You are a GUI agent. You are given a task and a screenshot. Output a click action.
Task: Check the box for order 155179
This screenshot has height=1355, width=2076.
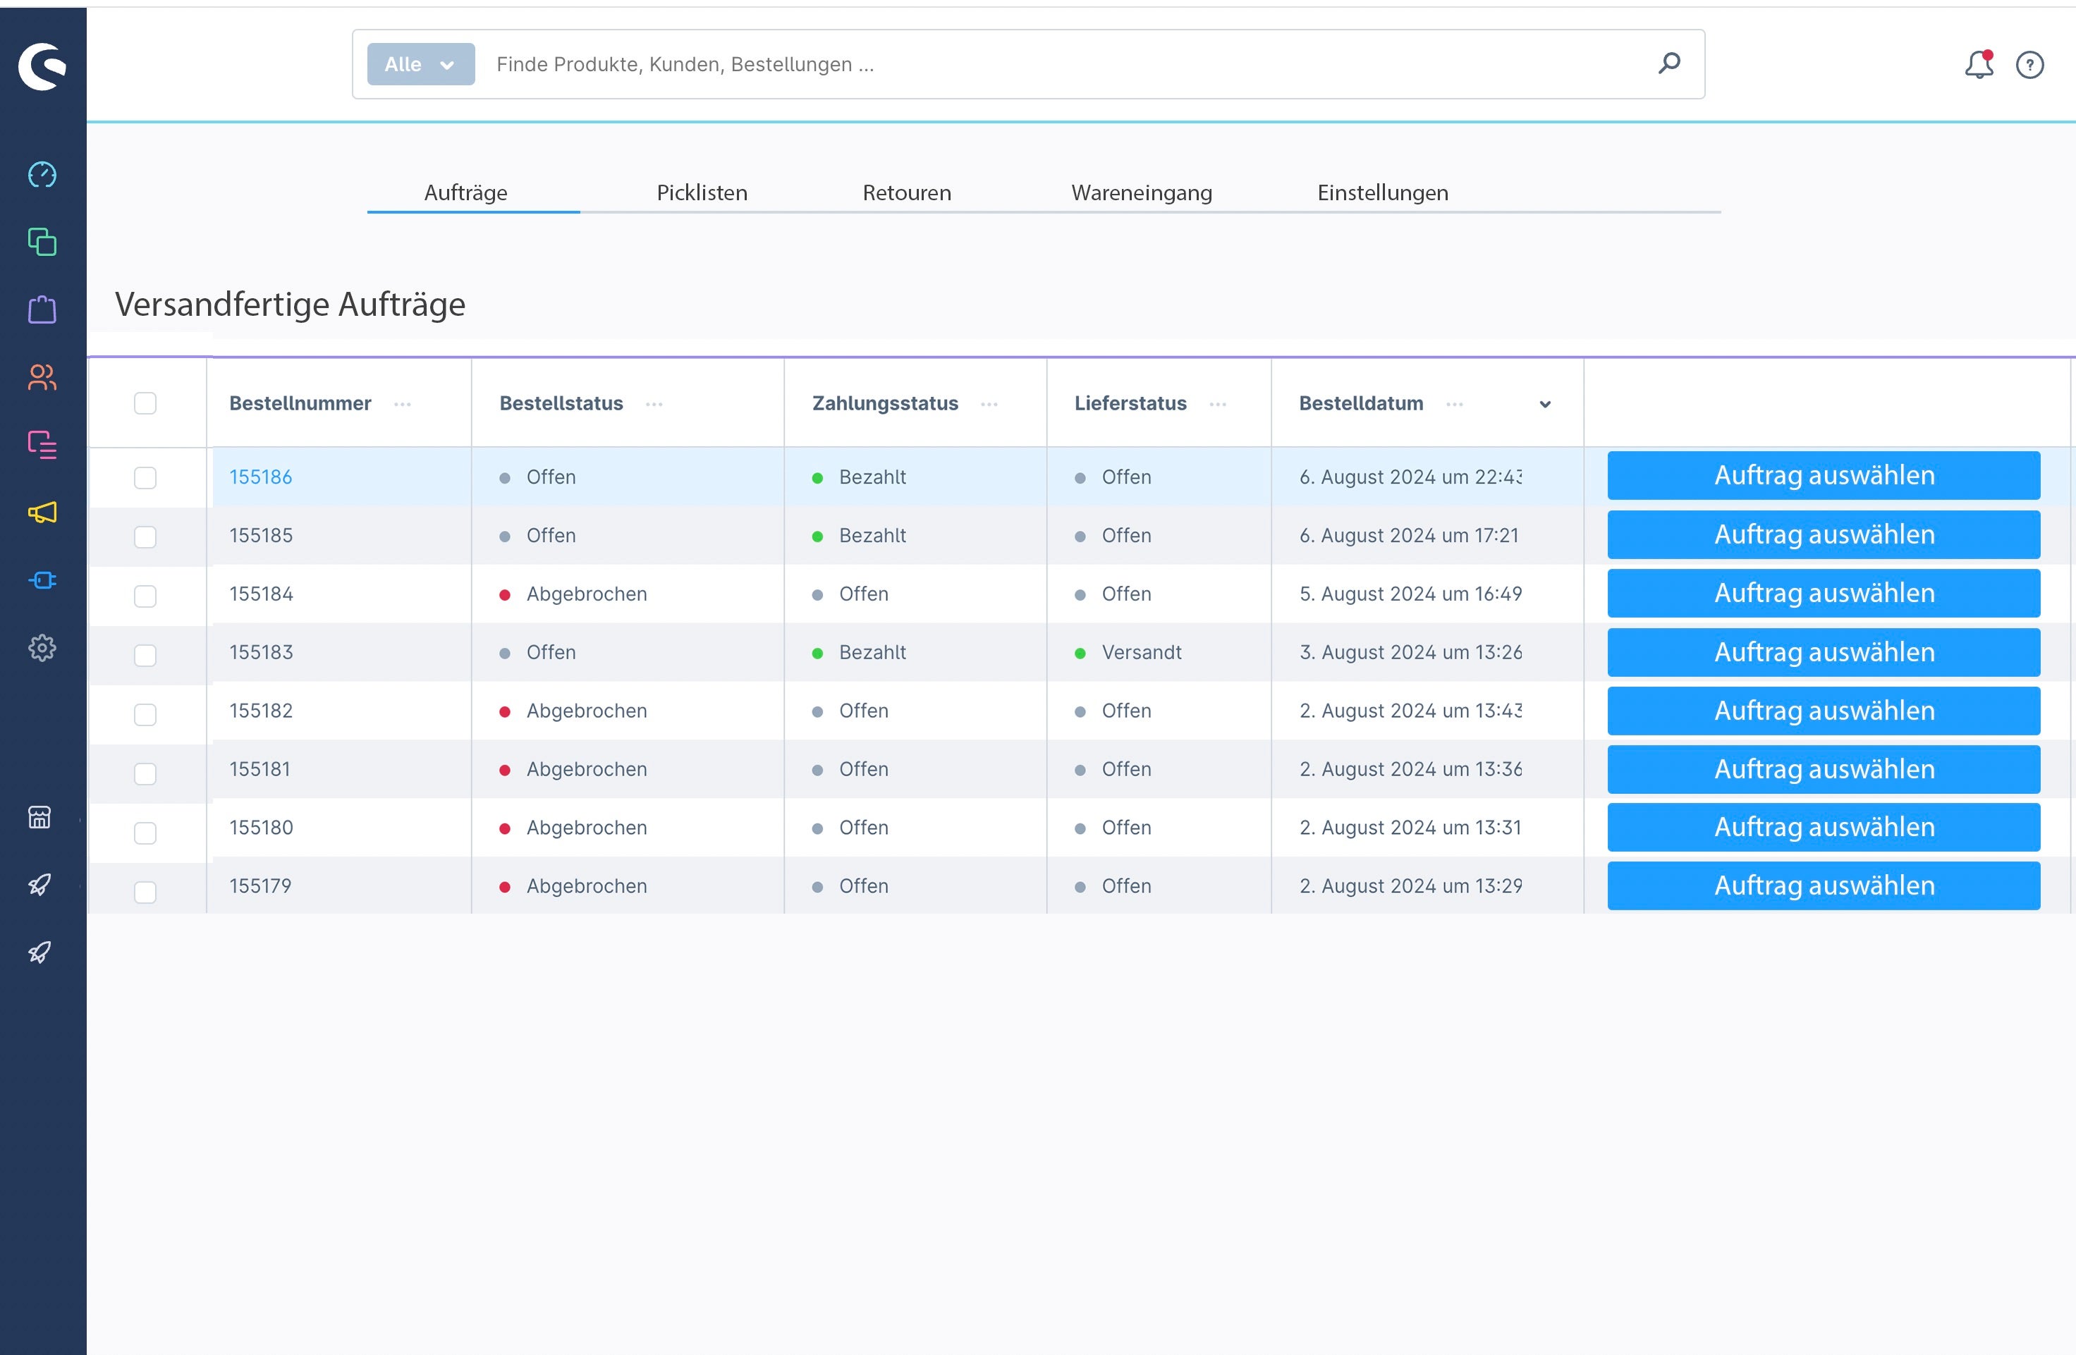click(x=146, y=892)
